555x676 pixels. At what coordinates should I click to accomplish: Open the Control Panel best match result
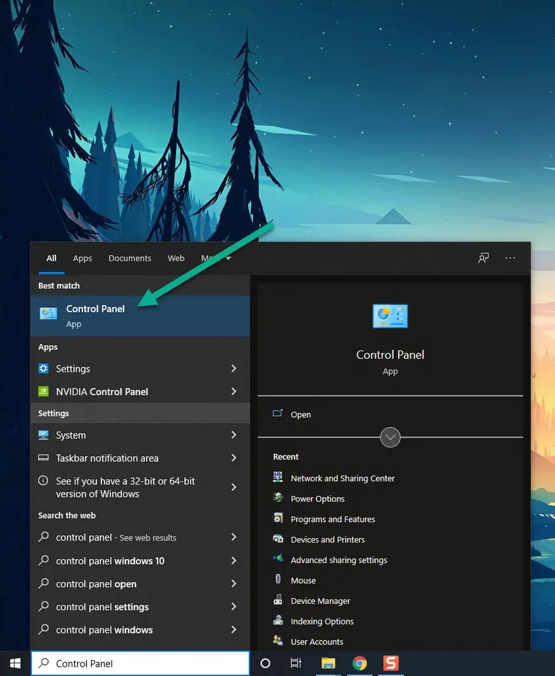[140, 316]
